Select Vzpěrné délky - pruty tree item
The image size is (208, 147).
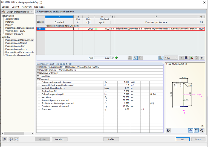15,31
